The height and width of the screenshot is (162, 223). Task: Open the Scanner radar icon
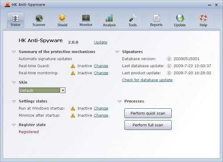(39, 18)
